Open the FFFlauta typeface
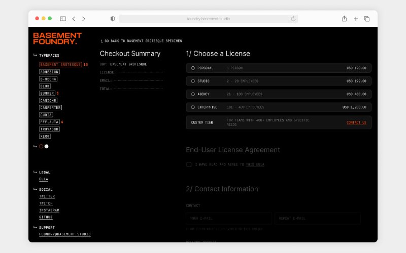 (49, 122)
